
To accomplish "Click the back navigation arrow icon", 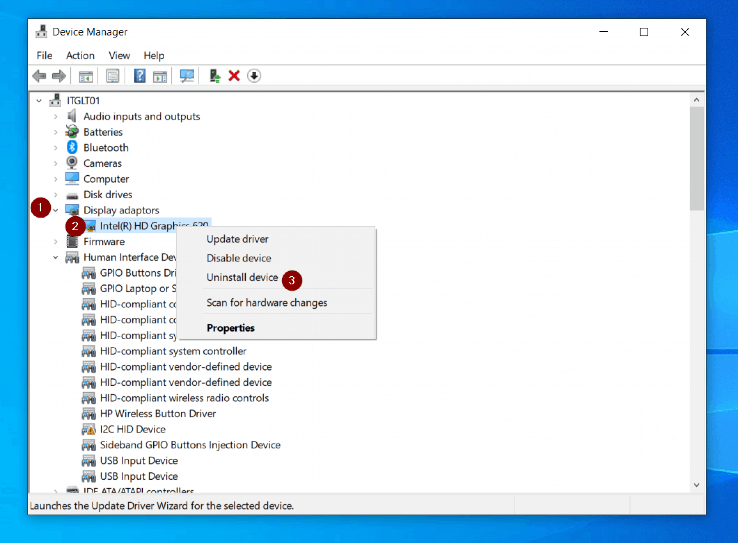I will [x=40, y=75].
